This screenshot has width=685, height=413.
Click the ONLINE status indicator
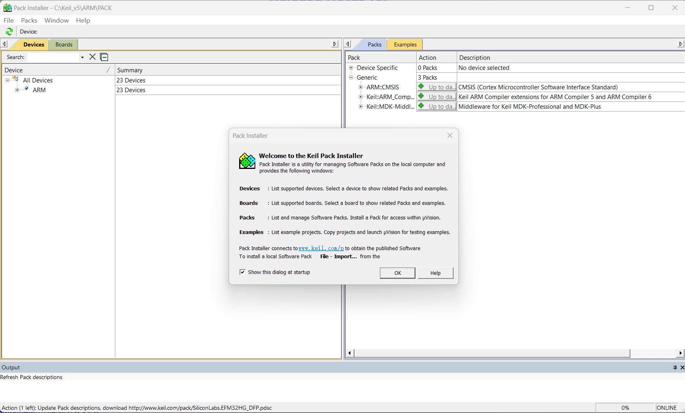click(666, 408)
